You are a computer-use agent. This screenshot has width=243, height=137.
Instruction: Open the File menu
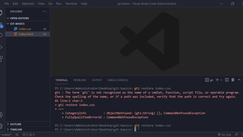tap(6, 3)
